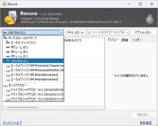Open オプション(O)... dialog
This screenshot has width=158, height=126.
coord(144,32)
